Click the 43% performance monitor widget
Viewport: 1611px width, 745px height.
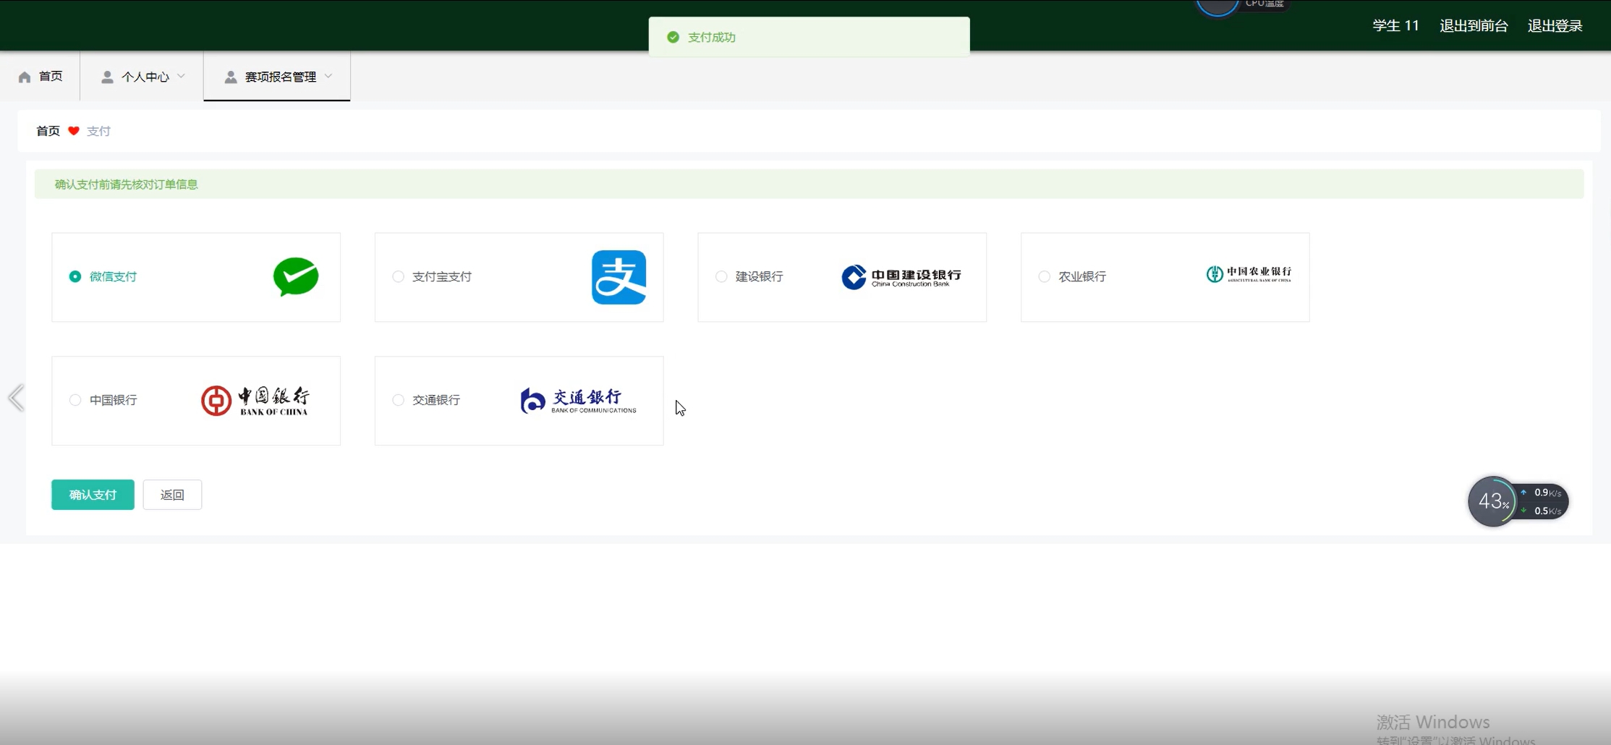1492,501
